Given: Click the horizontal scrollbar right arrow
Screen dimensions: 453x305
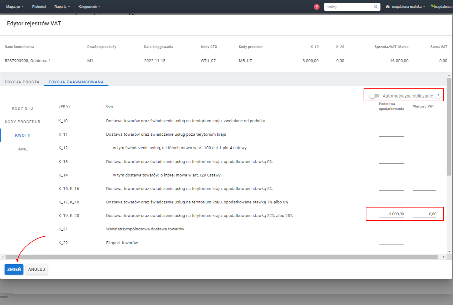Looking at the screenshot, I should (444, 257).
